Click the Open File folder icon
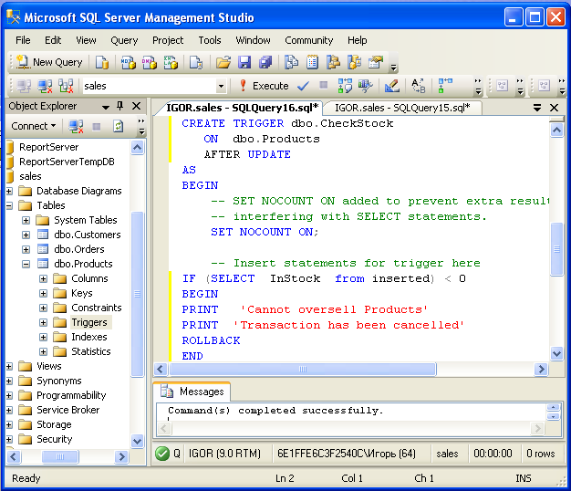 [x=223, y=62]
